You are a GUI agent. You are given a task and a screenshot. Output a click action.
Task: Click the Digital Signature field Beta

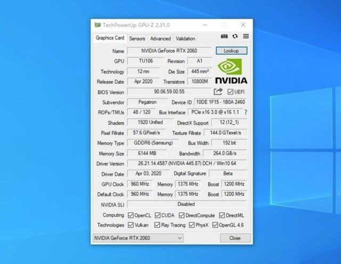228,174
